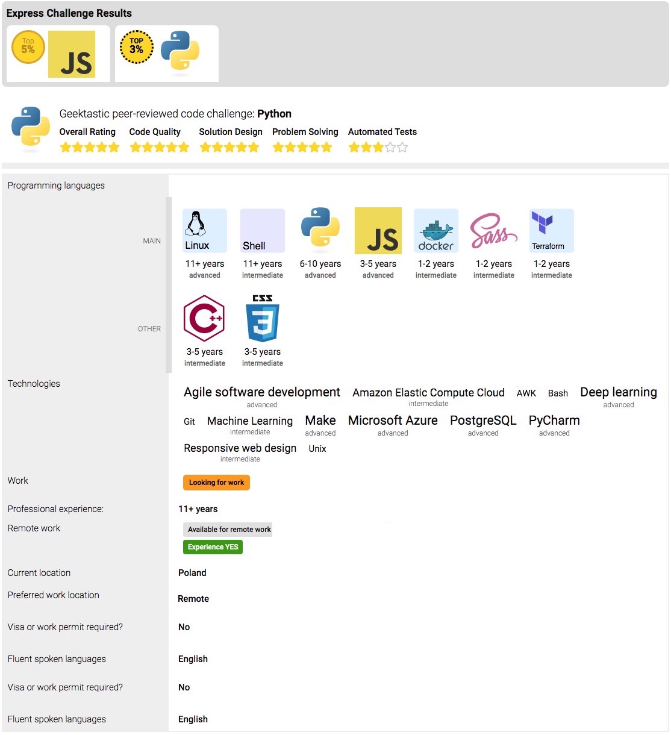Click the Microsoft Azure technology tag

tap(393, 421)
